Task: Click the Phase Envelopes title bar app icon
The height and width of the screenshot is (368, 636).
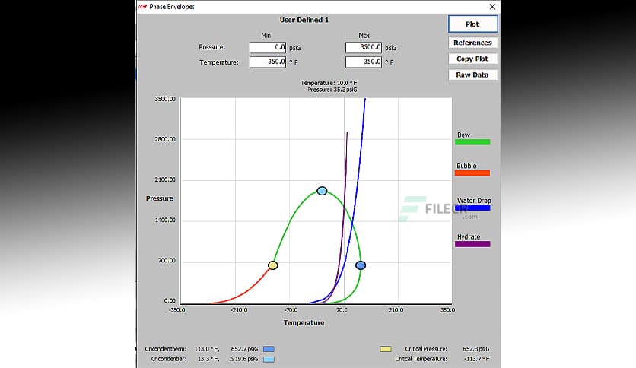Action: [x=142, y=7]
